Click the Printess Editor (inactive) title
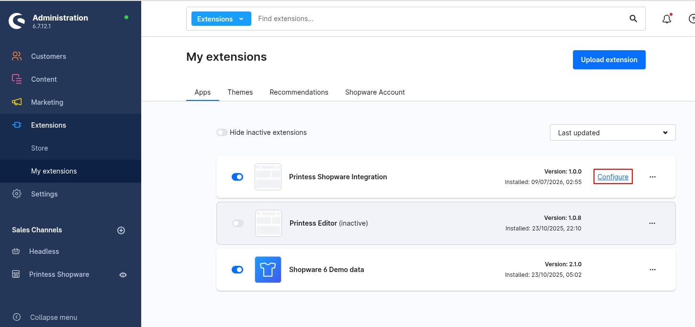 pyautogui.click(x=329, y=223)
